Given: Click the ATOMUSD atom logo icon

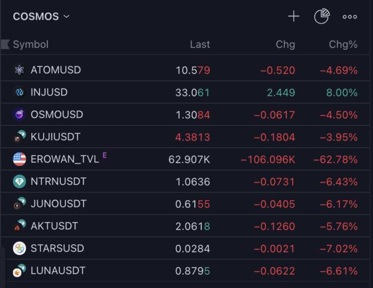Looking at the screenshot, I should tap(19, 70).
